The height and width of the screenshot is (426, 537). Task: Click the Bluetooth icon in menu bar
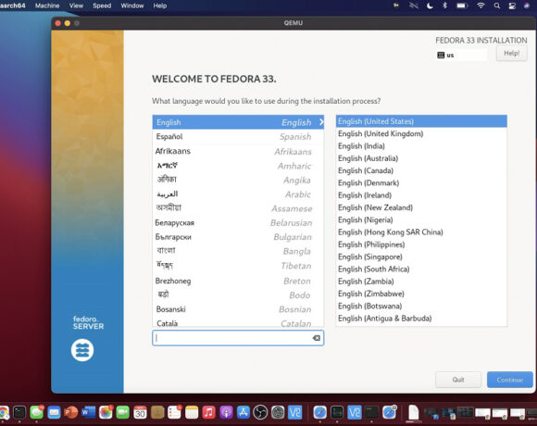pos(444,6)
